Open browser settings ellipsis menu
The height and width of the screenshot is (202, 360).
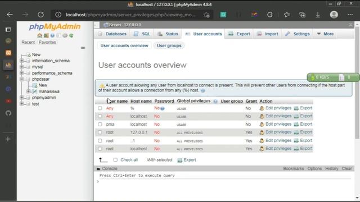[350, 15]
